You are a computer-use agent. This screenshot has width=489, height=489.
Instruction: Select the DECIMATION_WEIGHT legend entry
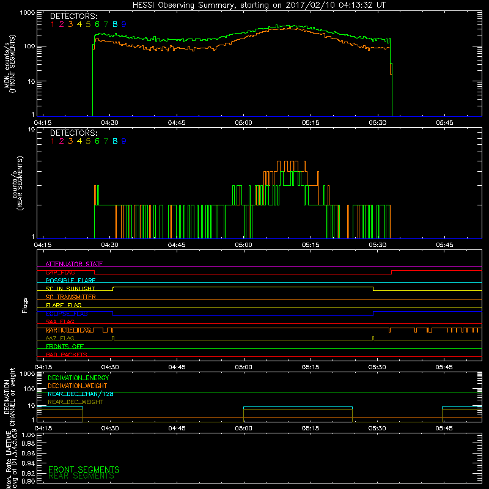[78, 386]
